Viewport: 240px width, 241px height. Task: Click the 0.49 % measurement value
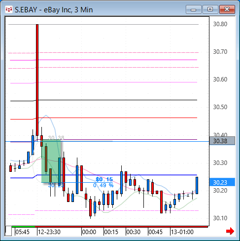(103, 185)
